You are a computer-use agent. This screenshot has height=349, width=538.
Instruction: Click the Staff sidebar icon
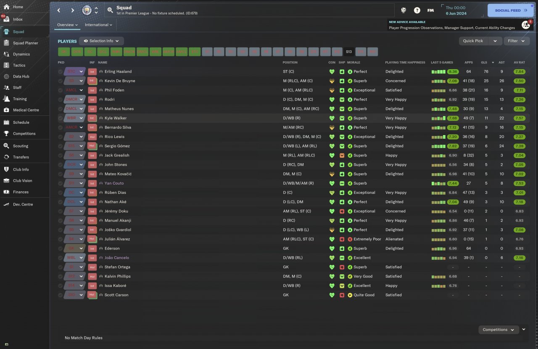click(6, 88)
